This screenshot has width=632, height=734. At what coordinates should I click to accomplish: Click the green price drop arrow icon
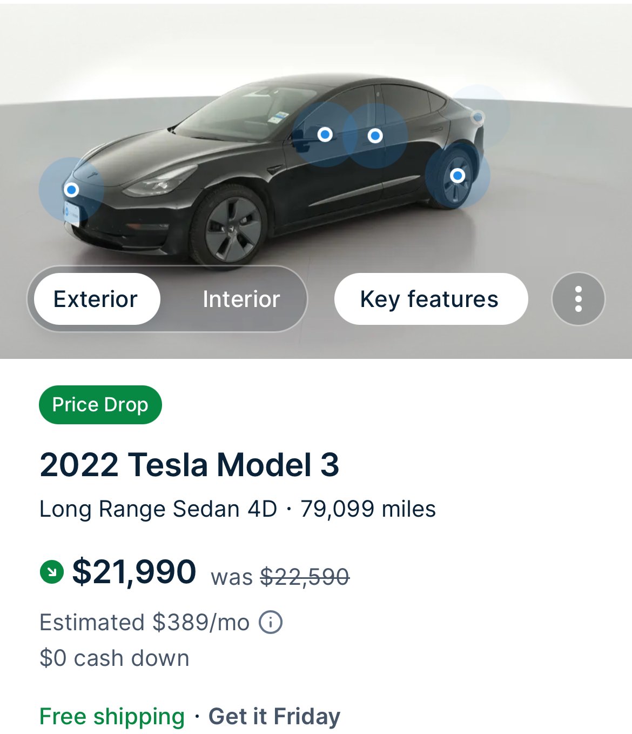52,572
